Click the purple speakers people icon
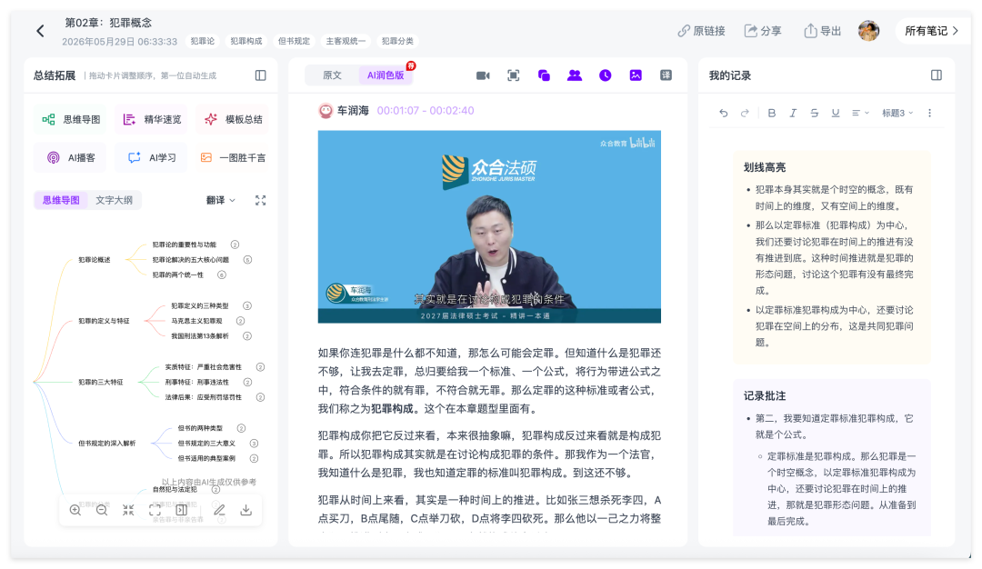Viewport: 982px width, 569px height. (x=575, y=75)
